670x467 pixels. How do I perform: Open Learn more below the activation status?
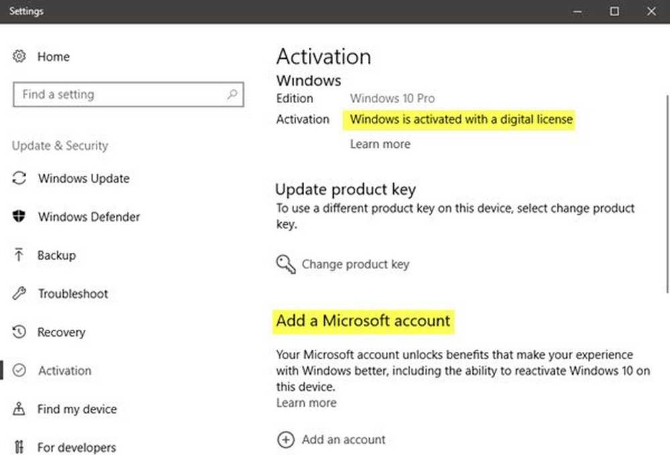380,144
